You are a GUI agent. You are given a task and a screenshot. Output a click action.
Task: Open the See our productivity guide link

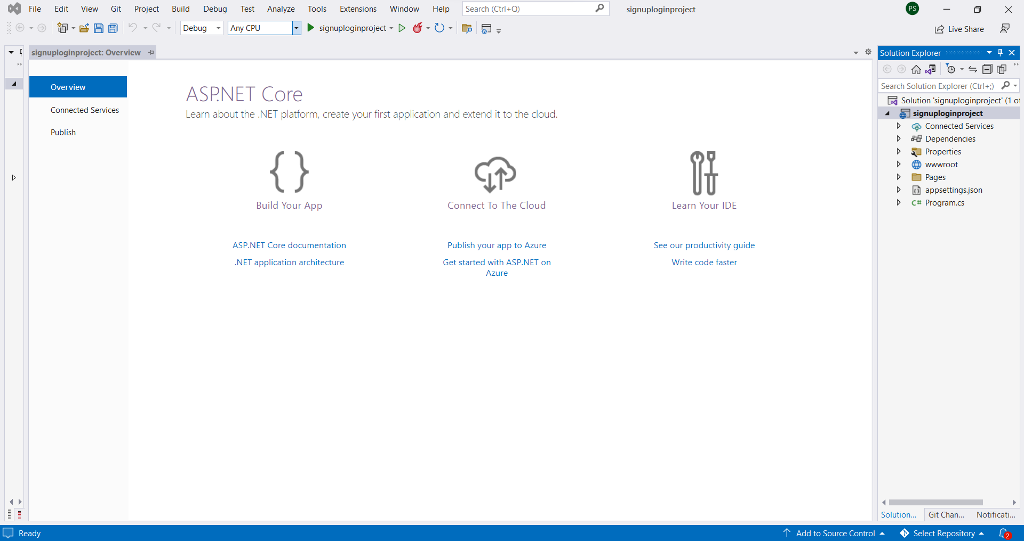[x=704, y=245]
